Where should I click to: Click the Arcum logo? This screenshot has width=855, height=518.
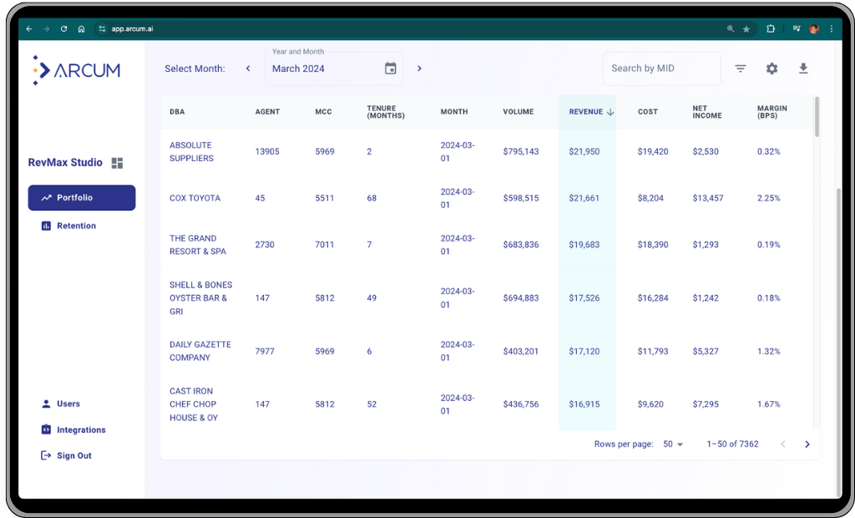coord(76,70)
